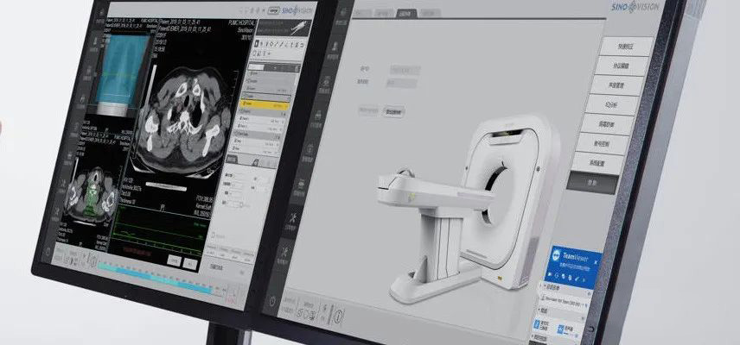Image resolution: width=740 pixels, height=345 pixels.
Task: Click the patient position icon above the toolbar
Action: click(299, 28)
